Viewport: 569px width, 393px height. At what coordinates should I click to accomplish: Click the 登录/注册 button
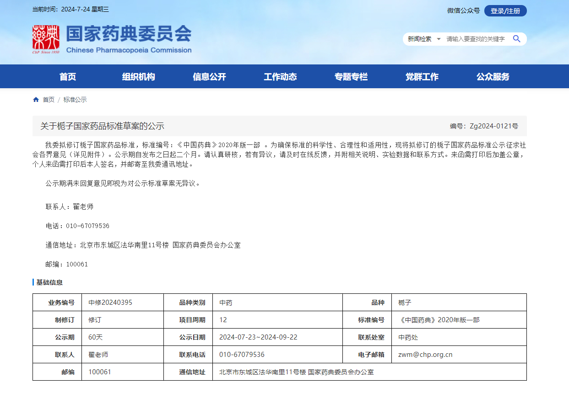click(x=505, y=11)
